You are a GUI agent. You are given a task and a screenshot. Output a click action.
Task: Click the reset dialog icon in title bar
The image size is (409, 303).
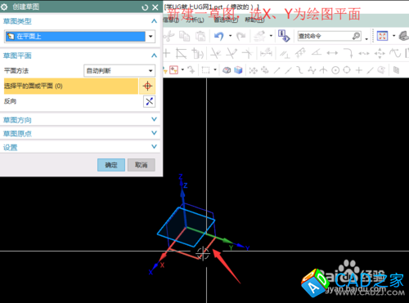coord(145,7)
